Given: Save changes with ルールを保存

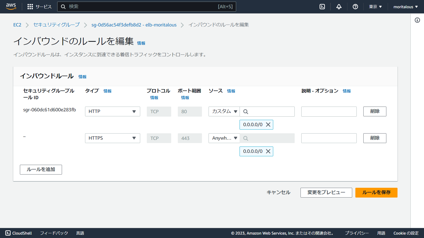Looking at the screenshot, I should 376,193.
